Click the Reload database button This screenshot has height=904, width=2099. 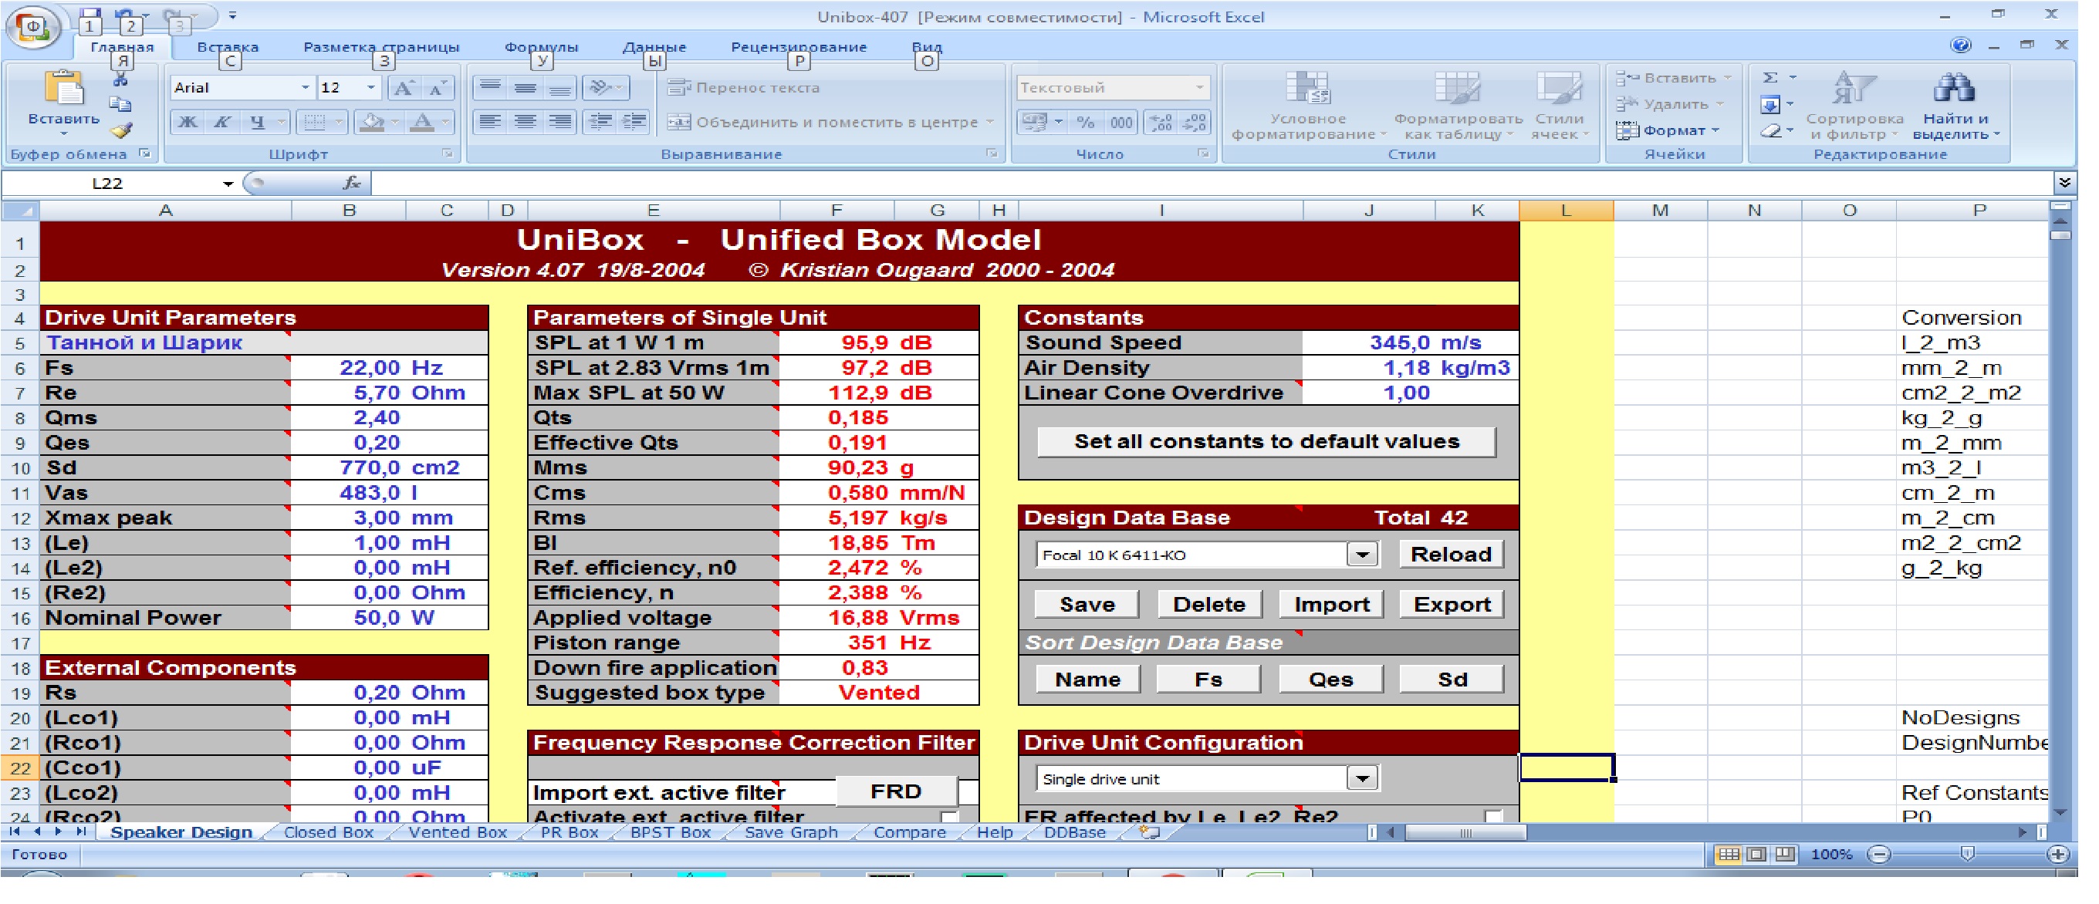(x=1451, y=555)
